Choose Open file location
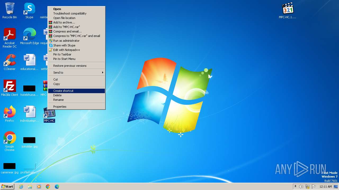This screenshot has height=190, width=339. tap(77, 18)
